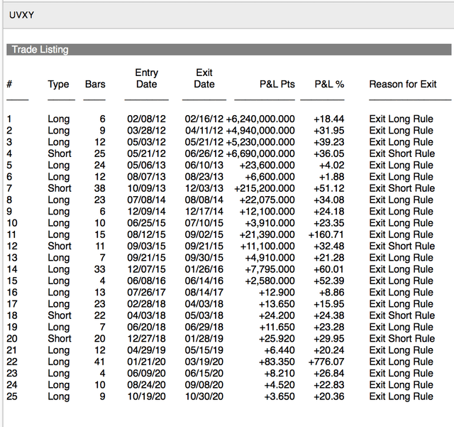
Task: Click the Bars column header
Action: (95, 84)
